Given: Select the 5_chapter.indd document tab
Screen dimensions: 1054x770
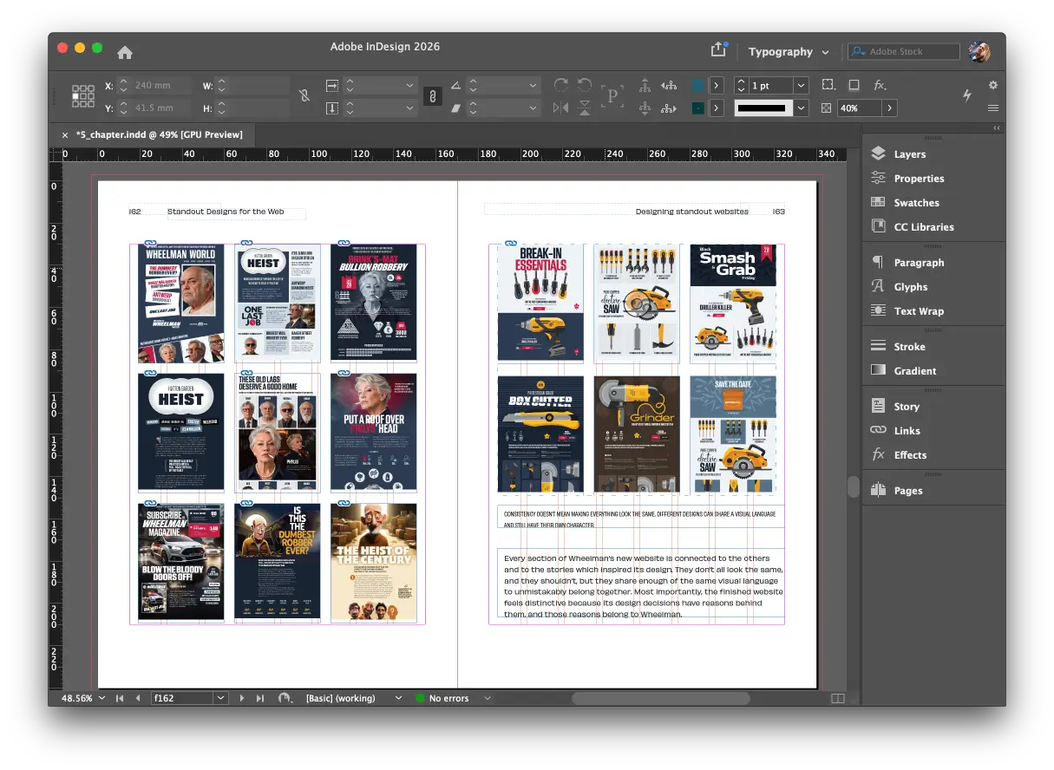Looking at the screenshot, I should [x=160, y=134].
